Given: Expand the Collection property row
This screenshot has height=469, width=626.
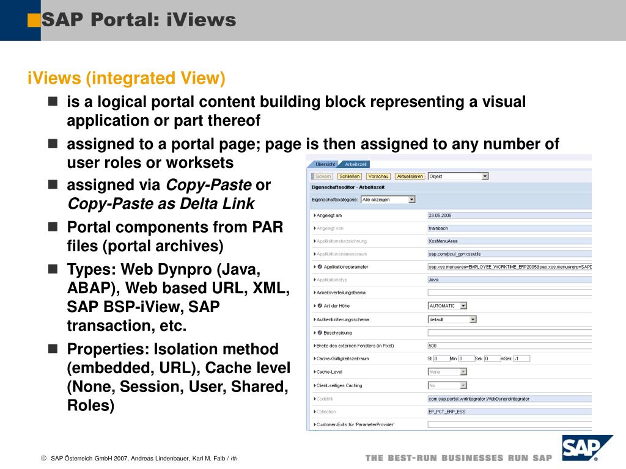Looking at the screenshot, I should pyautogui.click(x=315, y=412).
